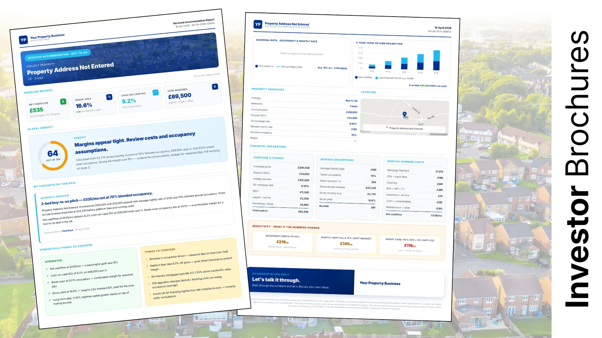
Task: Click the £145/m sensitivity figure
Action: coord(346,244)
